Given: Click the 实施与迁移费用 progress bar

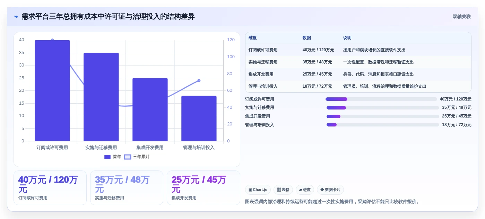Looking at the screenshot, I should [383, 108].
